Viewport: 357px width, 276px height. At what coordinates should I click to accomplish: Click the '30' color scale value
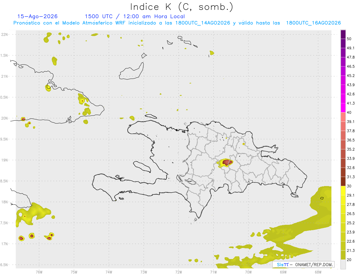pyautogui.click(x=350, y=186)
